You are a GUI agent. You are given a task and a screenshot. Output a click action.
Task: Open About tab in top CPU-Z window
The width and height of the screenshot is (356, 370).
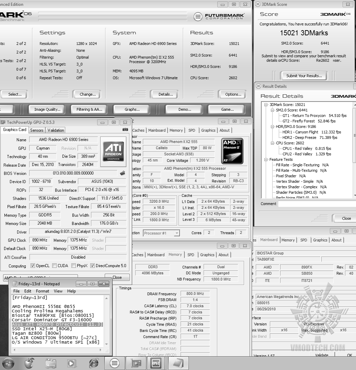(225, 130)
